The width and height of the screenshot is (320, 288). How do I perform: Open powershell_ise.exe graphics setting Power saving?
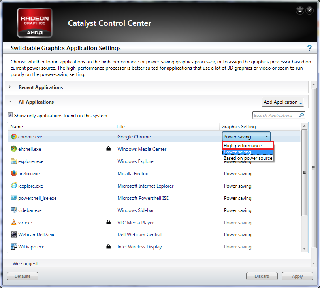tap(237, 198)
